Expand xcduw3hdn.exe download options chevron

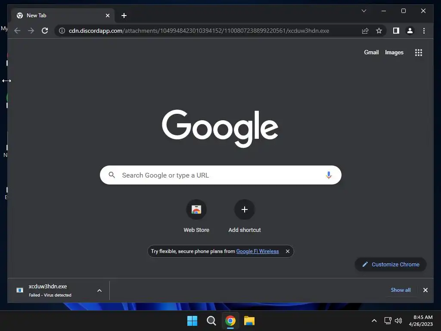tap(99, 290)
